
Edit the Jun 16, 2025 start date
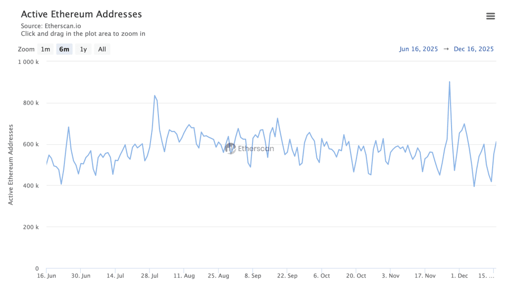(418, 49)
